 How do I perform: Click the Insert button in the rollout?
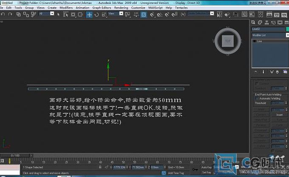[279, 115]
